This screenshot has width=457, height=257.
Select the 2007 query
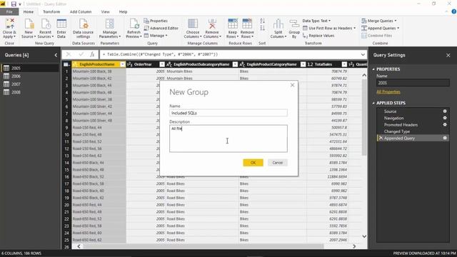(29, 84)
